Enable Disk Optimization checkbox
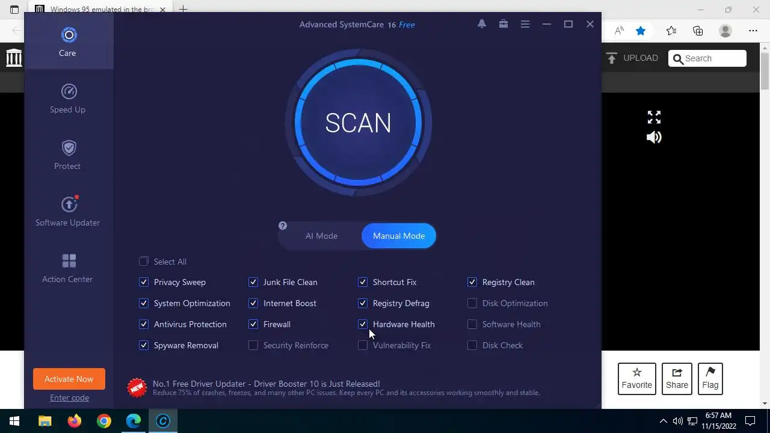 [x=472, y=303]
